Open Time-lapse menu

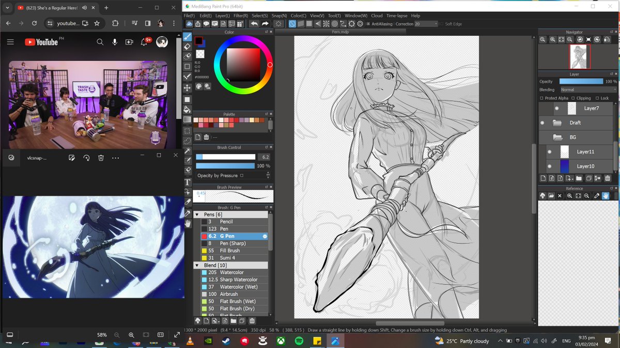(x=397, y=16)
